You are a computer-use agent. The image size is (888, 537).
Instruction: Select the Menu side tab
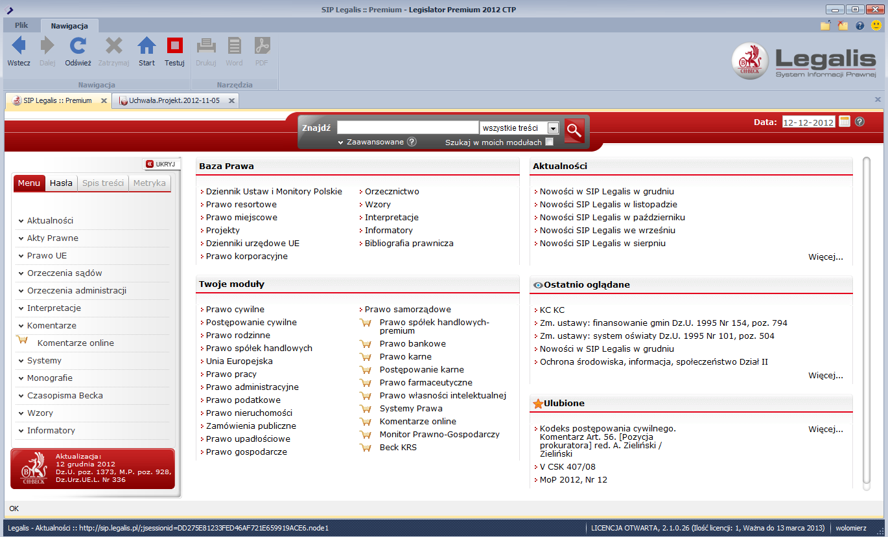(x=29, y=183)
